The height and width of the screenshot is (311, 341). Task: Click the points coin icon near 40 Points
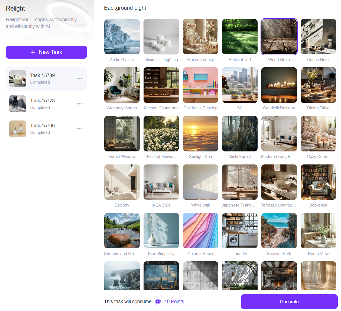click(158, 301)
